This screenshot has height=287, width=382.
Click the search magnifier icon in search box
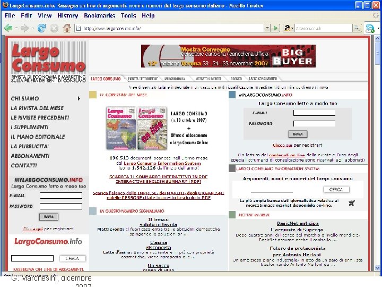357,28
